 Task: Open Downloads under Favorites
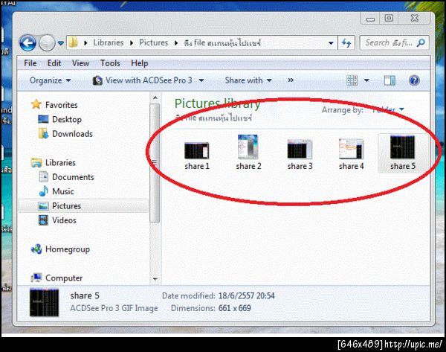click(73, 134)
